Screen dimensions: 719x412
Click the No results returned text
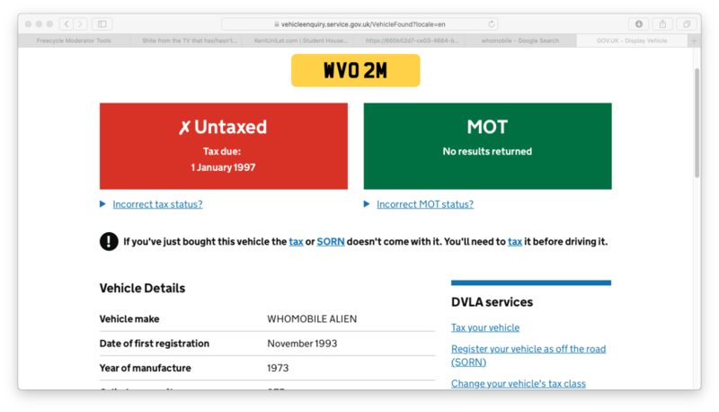click(x=487, y=151)
